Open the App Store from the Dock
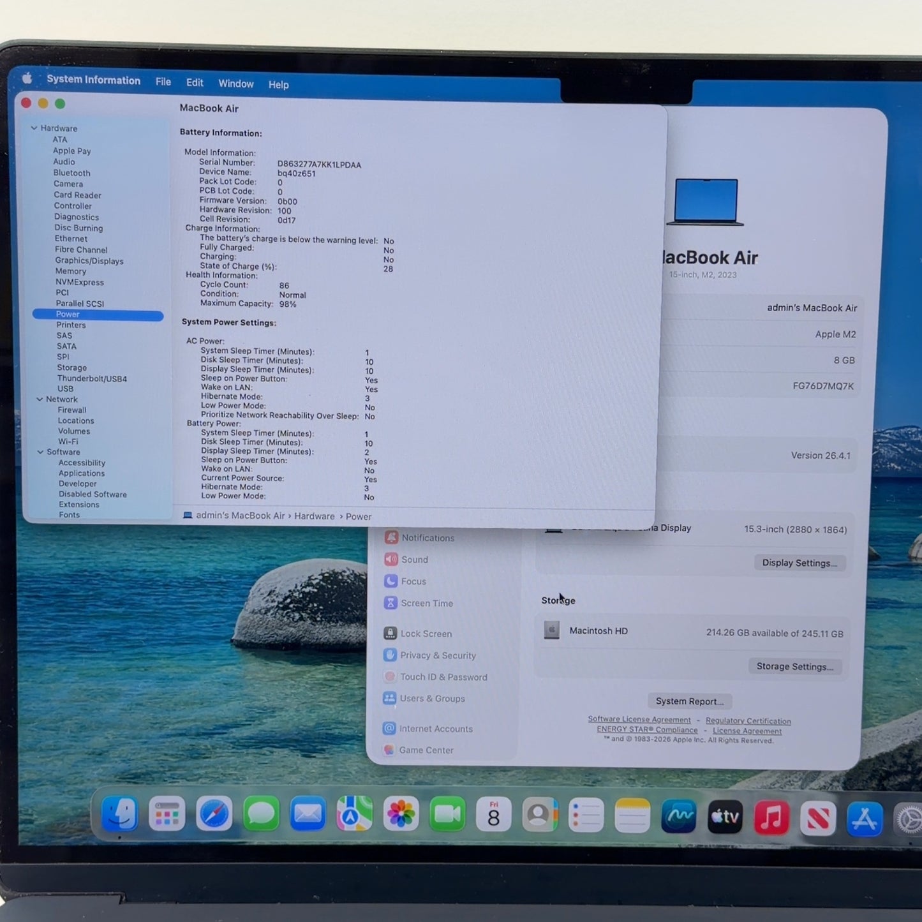The image size is (922, 922). [865, 819]
